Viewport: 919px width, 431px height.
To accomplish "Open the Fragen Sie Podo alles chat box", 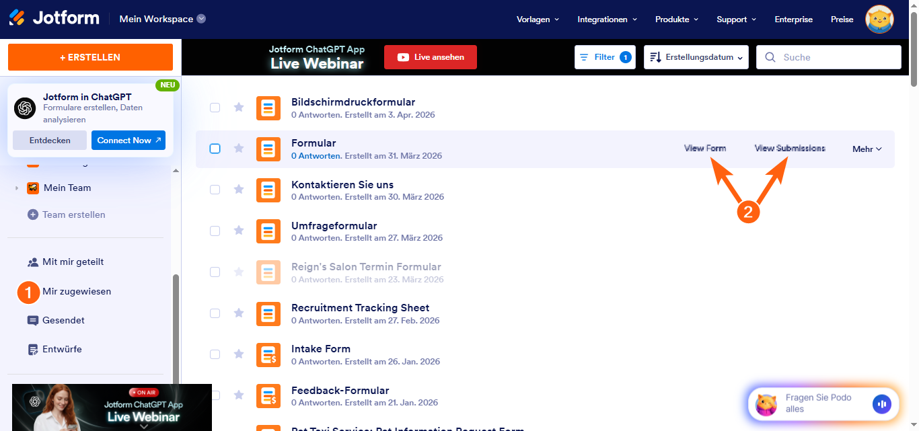I will [x=823, y=404].
